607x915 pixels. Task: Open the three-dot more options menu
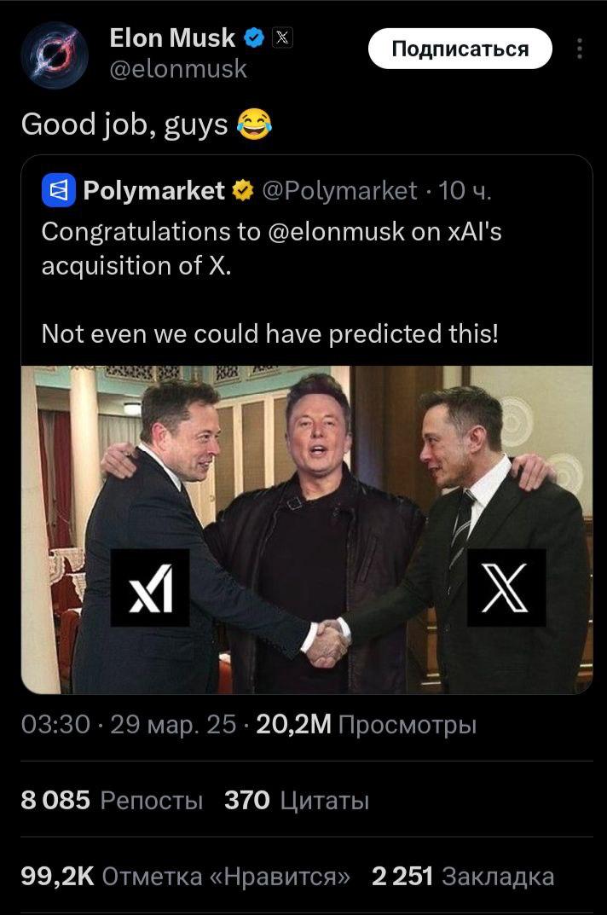580,49
